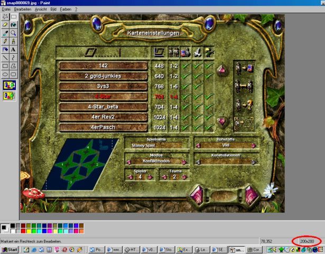
Task: Click the '4erPasch' map row
Action: tap(103, 128)
